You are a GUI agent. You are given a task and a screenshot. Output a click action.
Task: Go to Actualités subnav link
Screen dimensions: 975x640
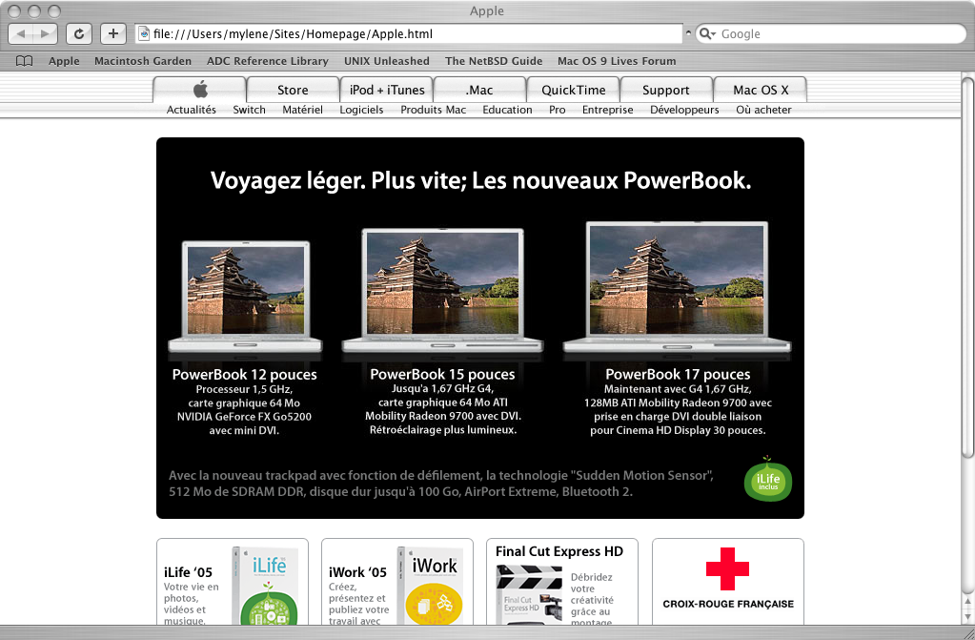192,110
